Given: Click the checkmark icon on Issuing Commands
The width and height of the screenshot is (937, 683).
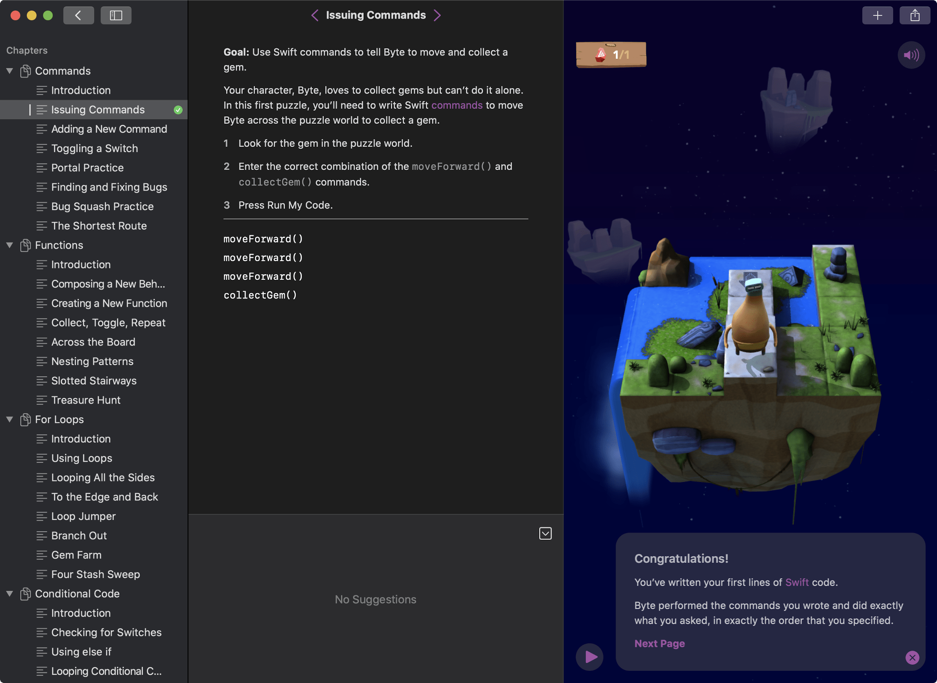Looking at the screenshot, I should [x=177, y=109].
